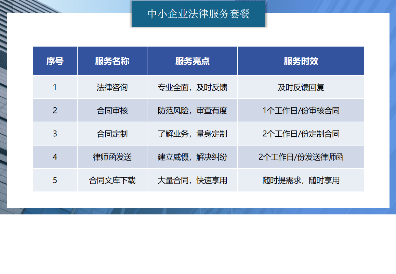Click the 中小企业法律服务套餐 title banner
Screen dimensions: 396x274
[x=198, y=14]
